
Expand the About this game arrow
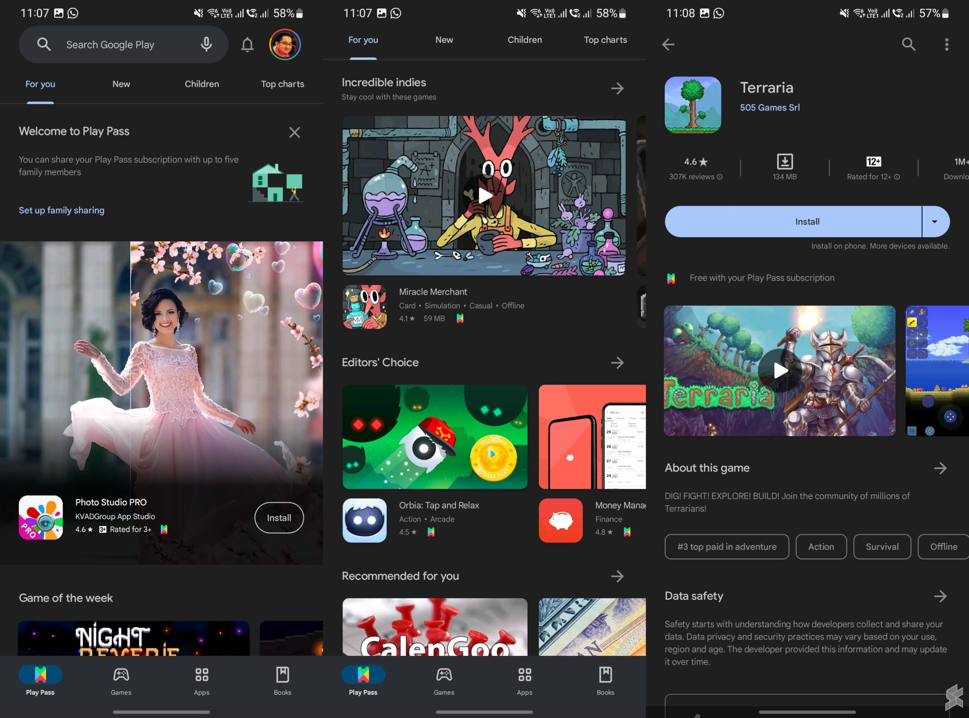pyautogui.click(x=940, y=468)
